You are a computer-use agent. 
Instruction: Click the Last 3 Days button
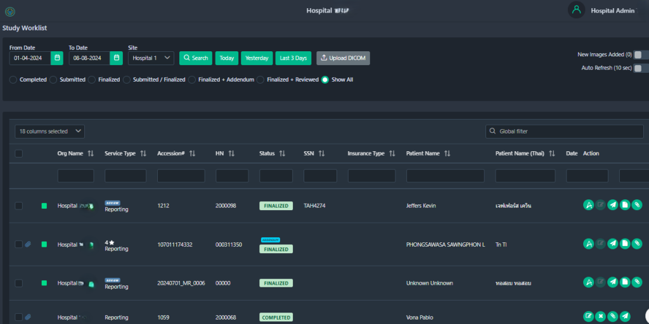tap(293, 58)
